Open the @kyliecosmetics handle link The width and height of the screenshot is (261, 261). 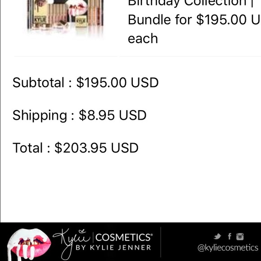click(x=228, y=248)
